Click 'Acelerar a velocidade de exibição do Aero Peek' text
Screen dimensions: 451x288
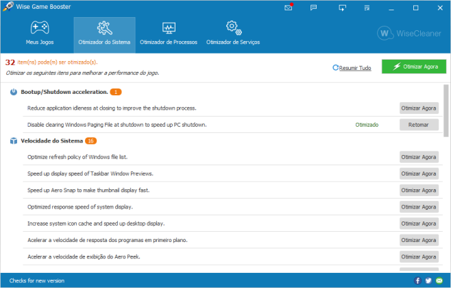tap(84, 256)
